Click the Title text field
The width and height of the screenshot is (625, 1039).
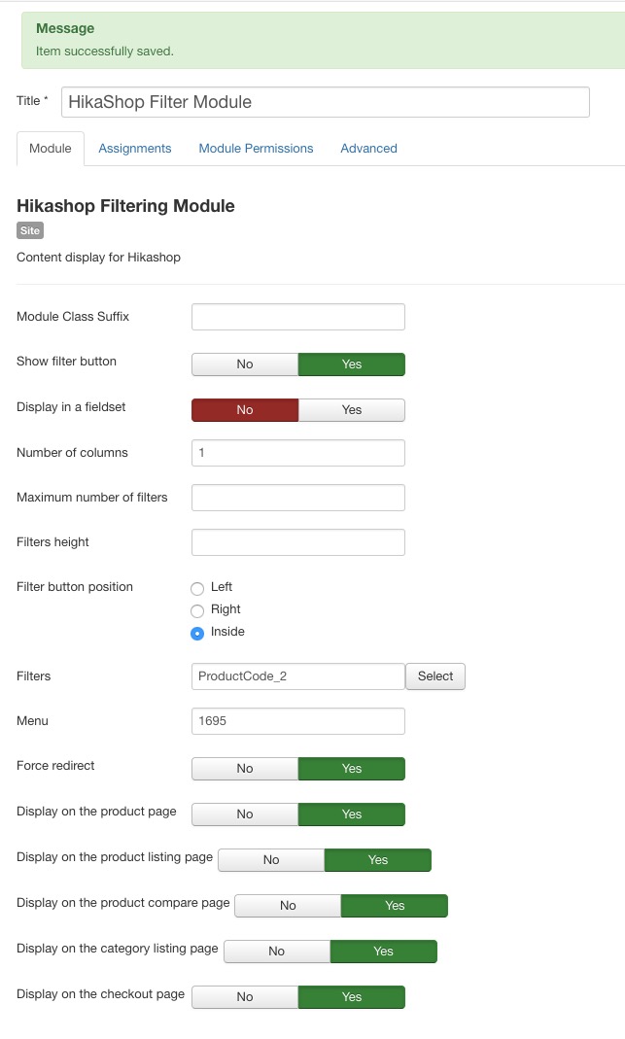[x=325, y=102]
